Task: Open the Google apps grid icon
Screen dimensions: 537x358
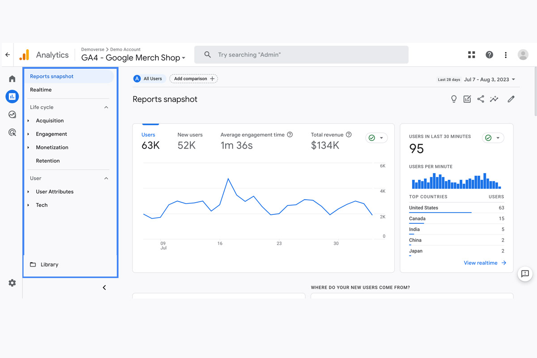Action: point(472,55)
